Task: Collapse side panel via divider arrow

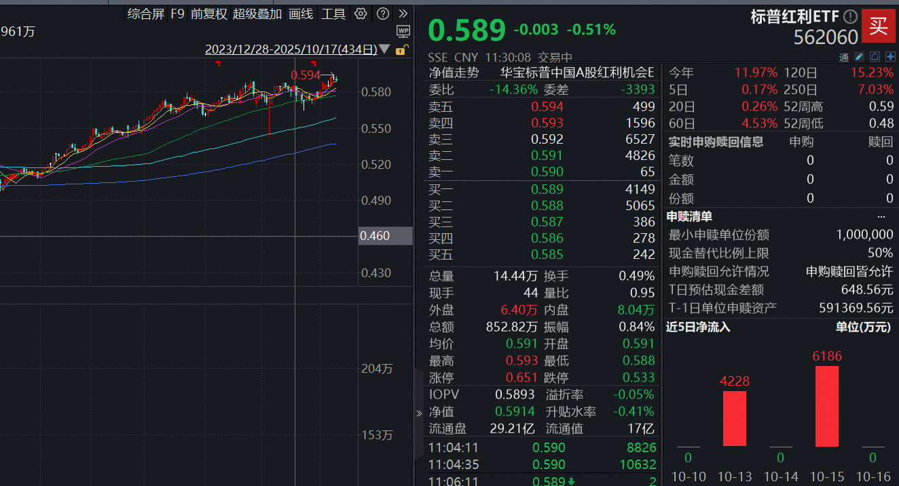Action: (x=418, y=413)
